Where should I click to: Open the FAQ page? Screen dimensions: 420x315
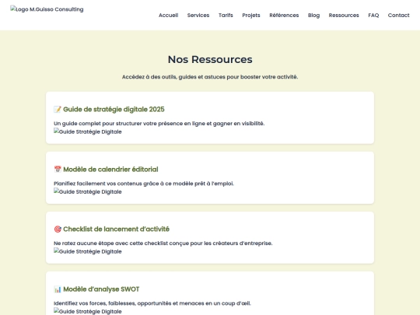[373, 16]
